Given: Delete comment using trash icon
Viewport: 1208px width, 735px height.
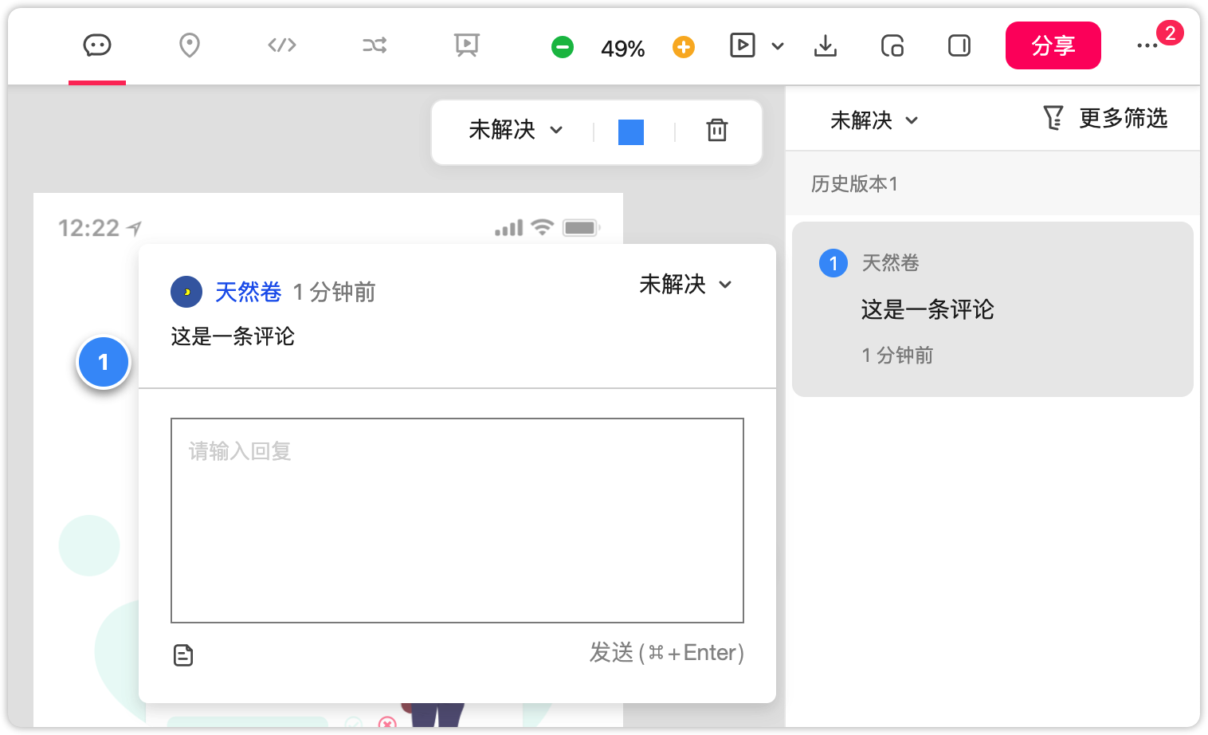Looking at the screenshot, I should click(x=717, y=130).
